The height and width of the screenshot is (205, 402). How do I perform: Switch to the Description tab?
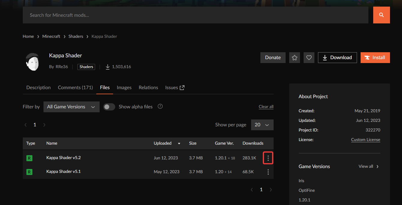[x=38, y=87]
